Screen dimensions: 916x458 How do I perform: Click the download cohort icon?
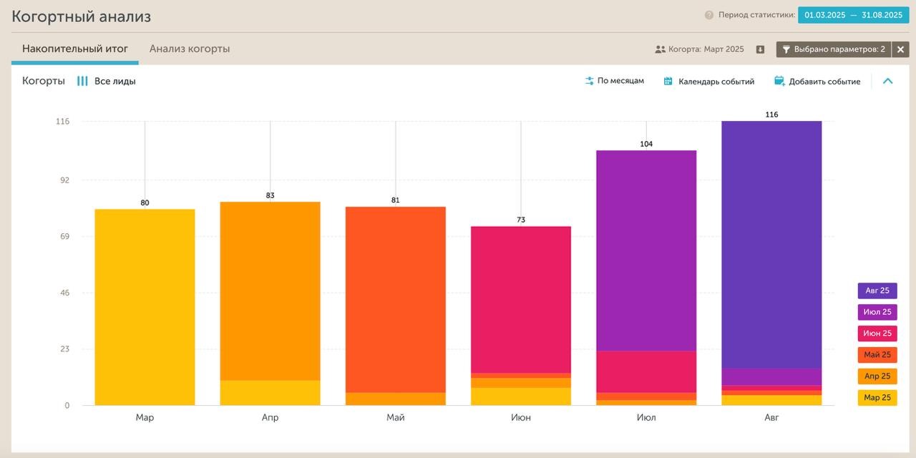pyautogui.click(x=760, y=49)
